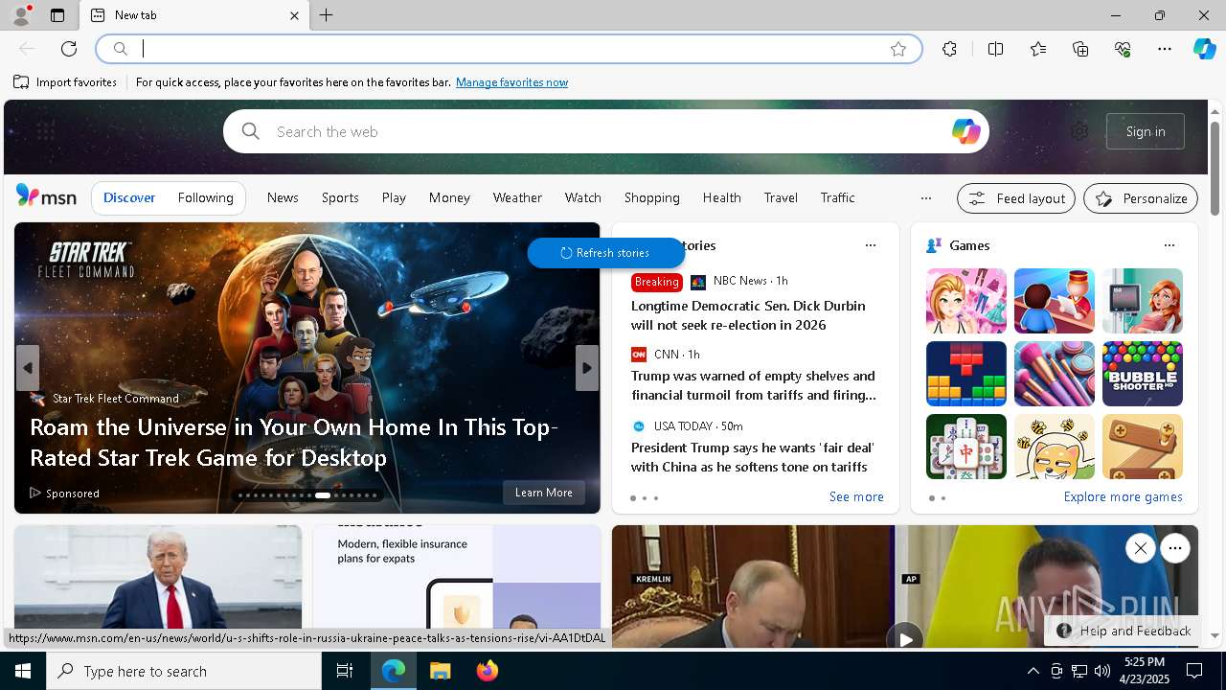1226x690 pixels.
Task: Toggle the split screen icon
Action: click(995, 49)
